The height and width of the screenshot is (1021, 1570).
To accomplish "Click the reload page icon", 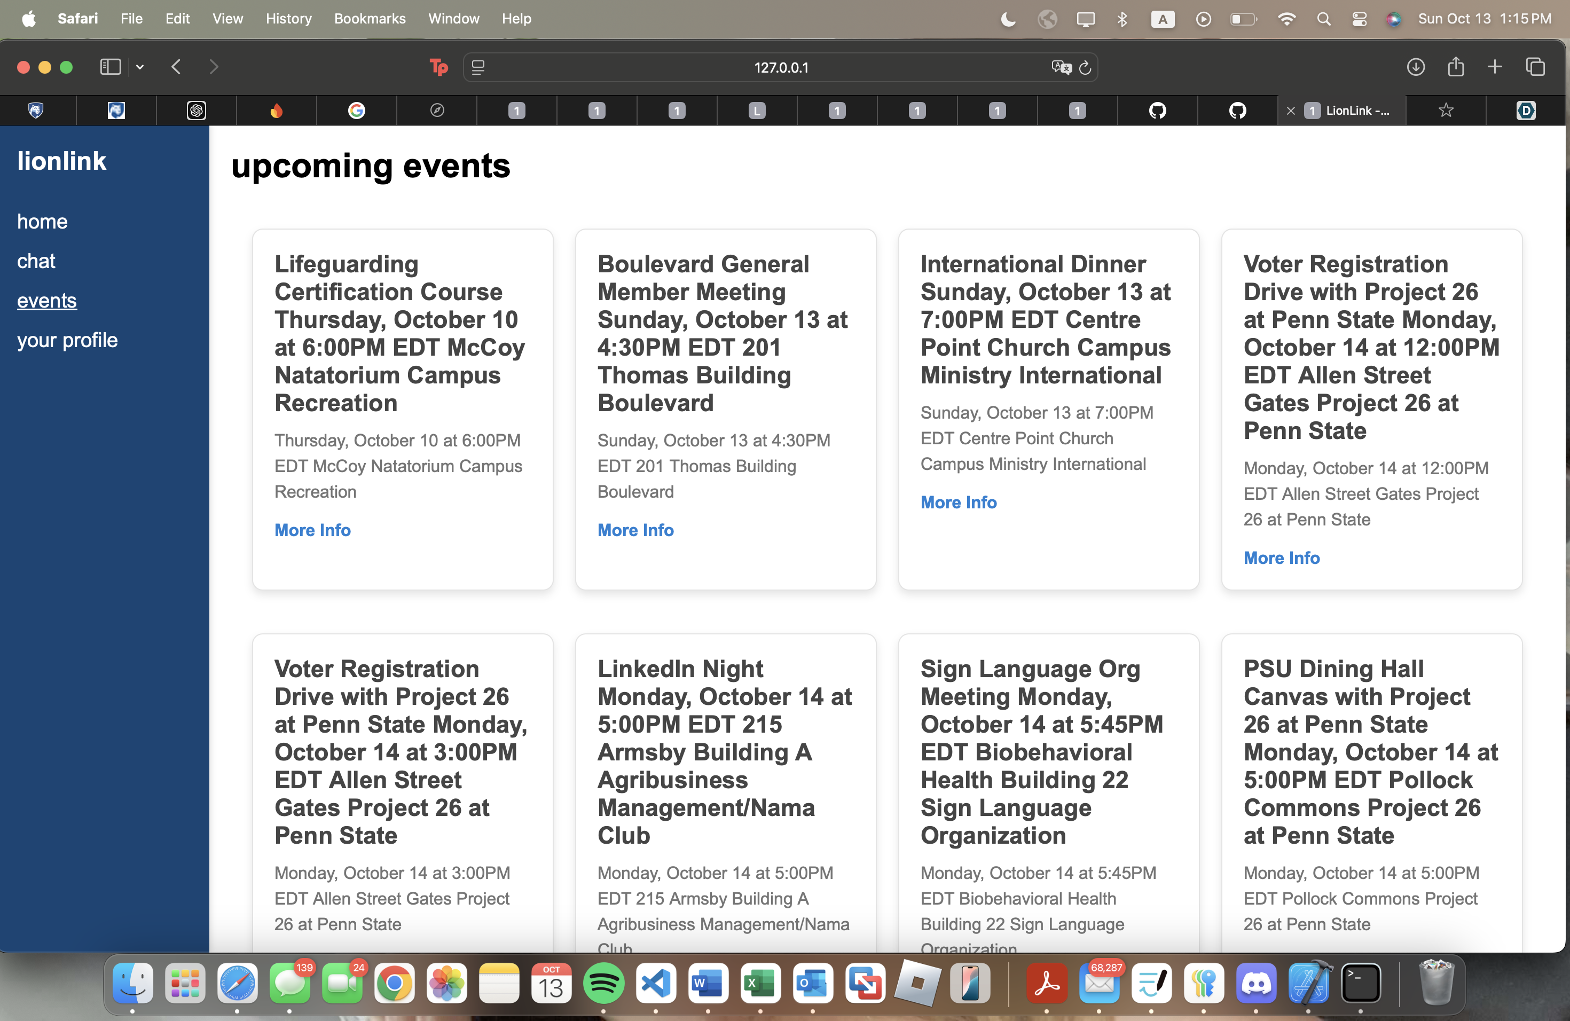I will point(1085,67).
